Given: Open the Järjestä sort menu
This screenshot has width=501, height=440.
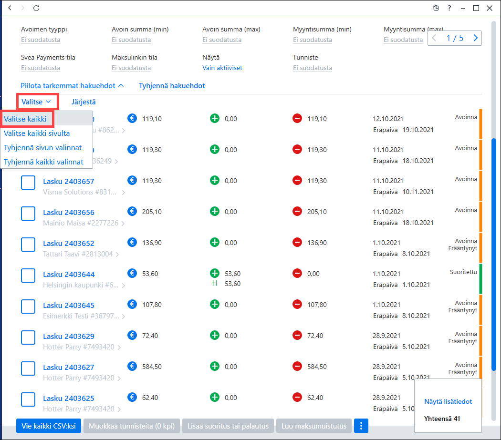Looking at the screenshot, I should pyautogui.click(x=83, y=102).
